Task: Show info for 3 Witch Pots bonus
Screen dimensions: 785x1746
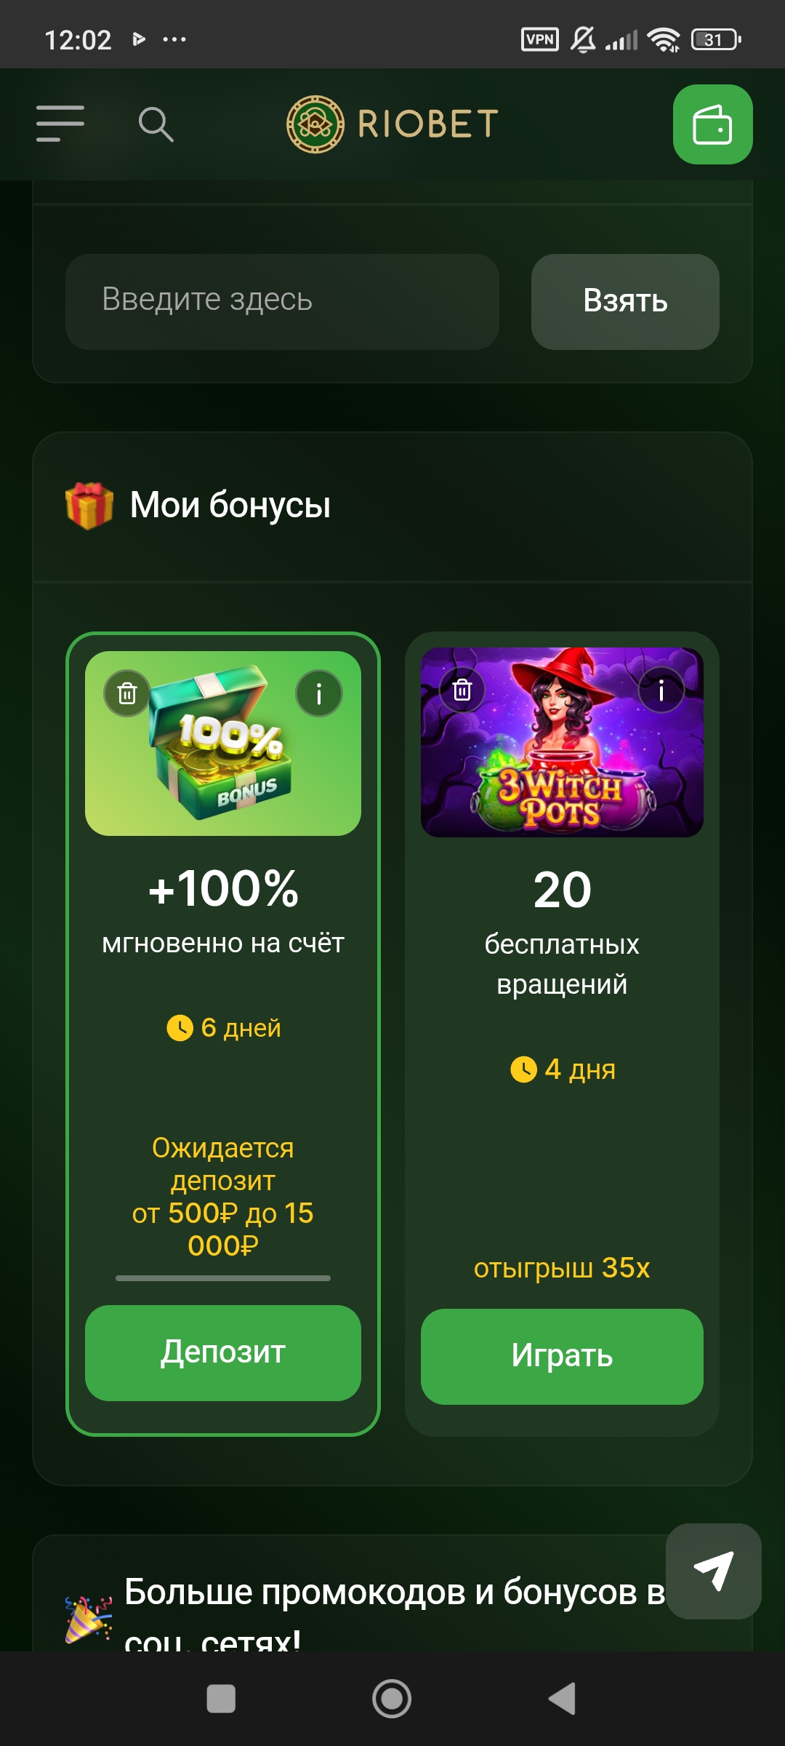Action: (661, 690)
